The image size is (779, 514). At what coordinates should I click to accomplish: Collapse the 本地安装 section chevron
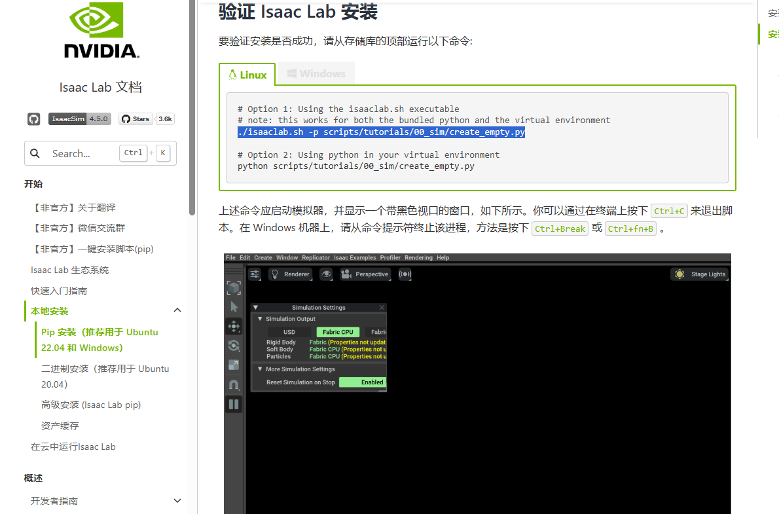click(177, 310)
